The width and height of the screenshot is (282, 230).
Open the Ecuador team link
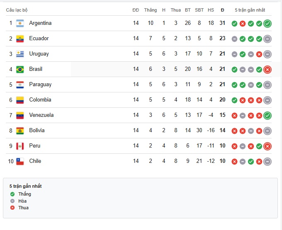[x=39, y=39]
